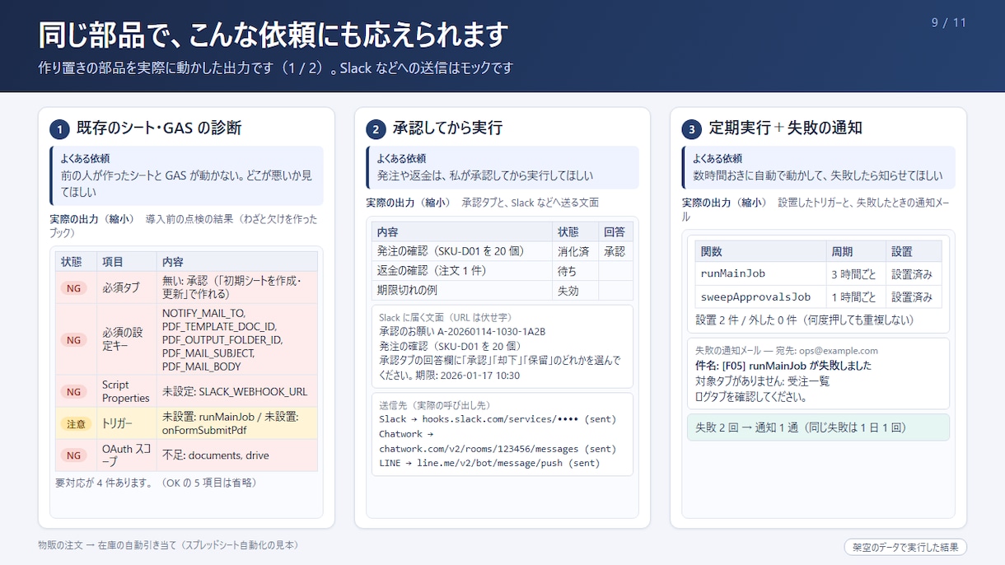1005x565 pixels.
Task: Click the 1 時間ごと cell
Action: tap(855, 297)
